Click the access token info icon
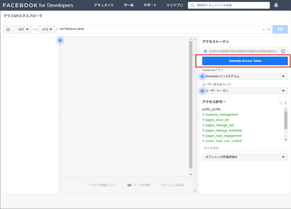The height and width of the screenshot is (209, 291). 205,51
